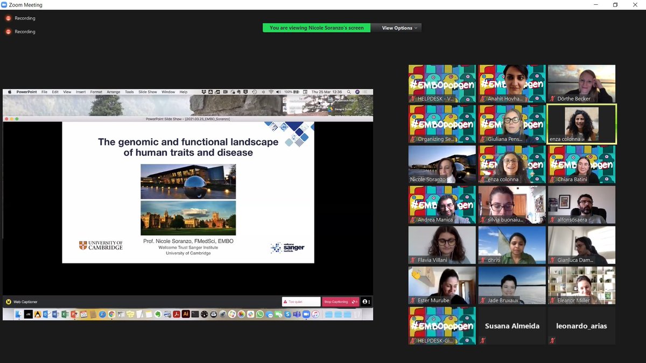Select alfonsosaera's video tile
This screenshot has width=646, height=363.
pos(581,204)
